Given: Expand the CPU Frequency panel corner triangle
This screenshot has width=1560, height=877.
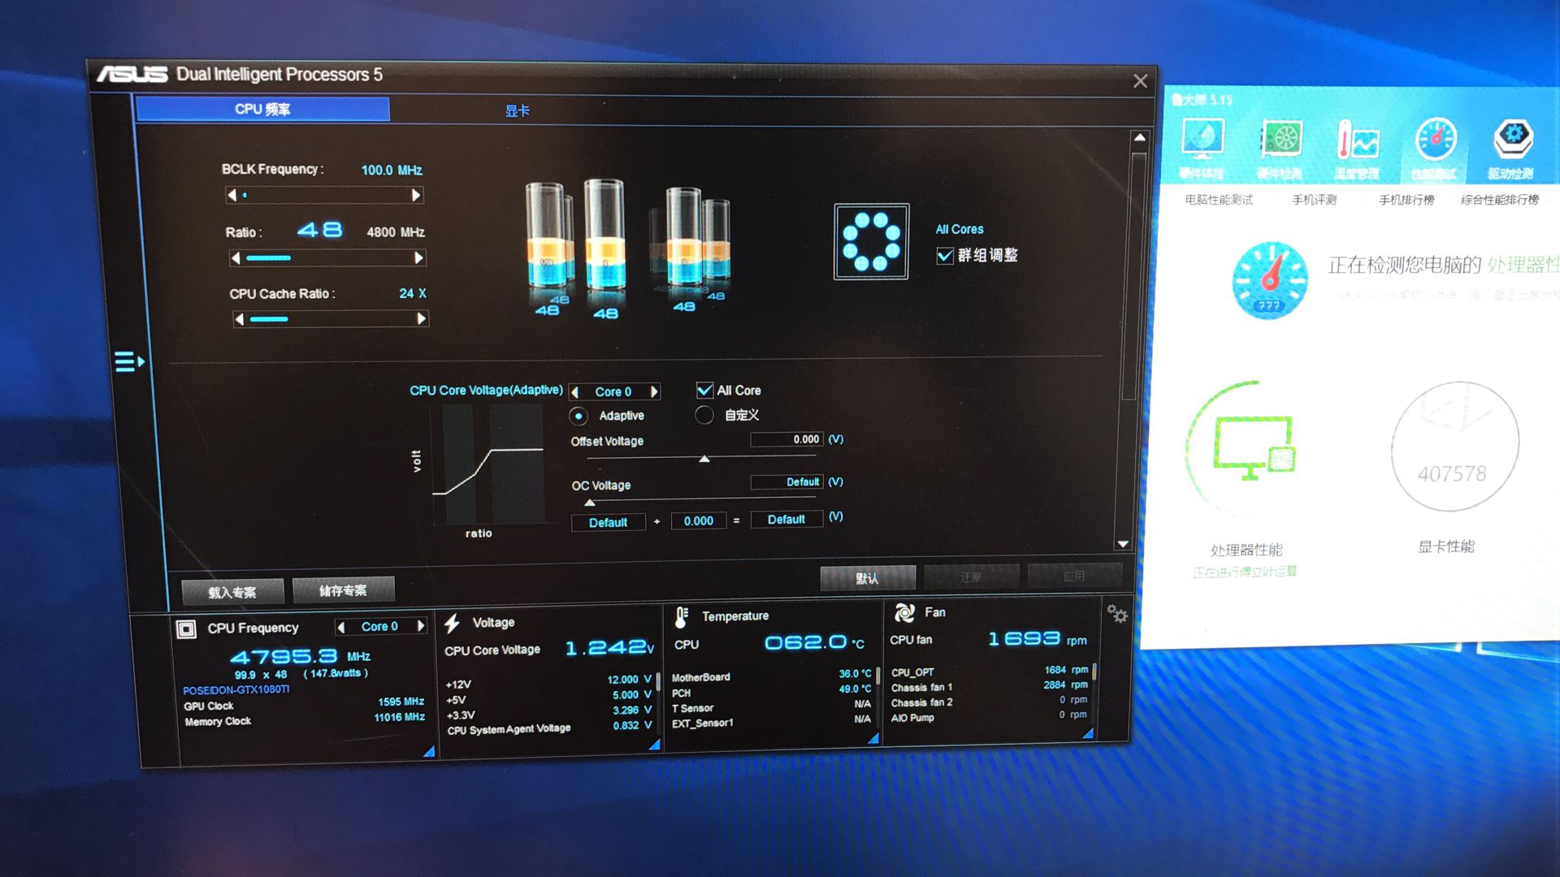Looking at the screenshot, I should click(x=428, y=752).
